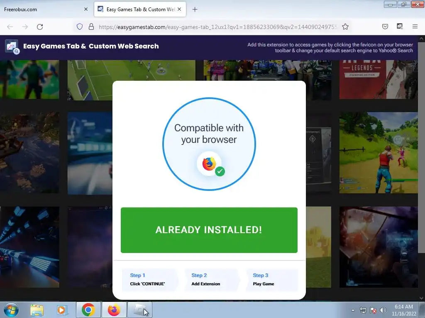Click the Easy Games Tab & Custom Web Search title
The width and height of the screenshot is (425, 318).
[91, 46]
